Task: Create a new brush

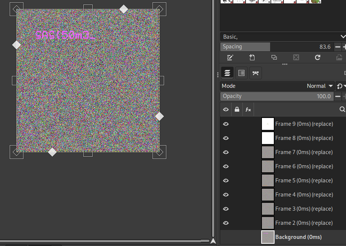Action: tap(252, 58)
